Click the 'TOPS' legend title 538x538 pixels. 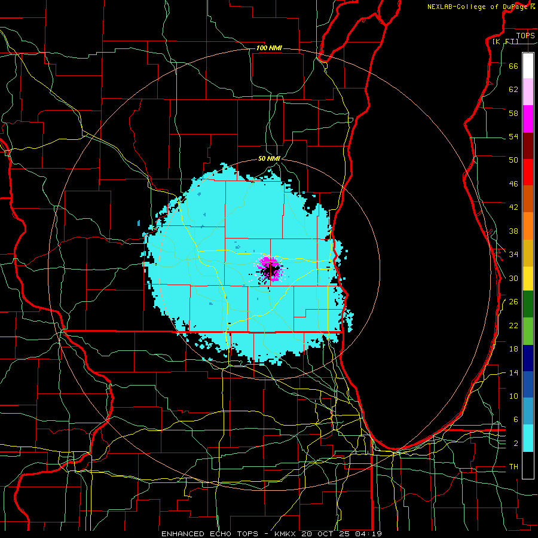coord(525,35)
